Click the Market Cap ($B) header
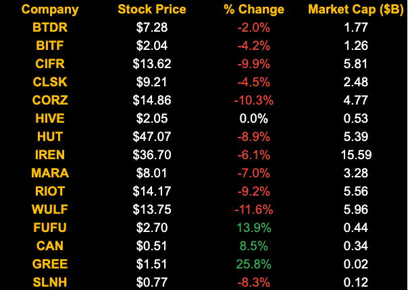 click(355, 10)
